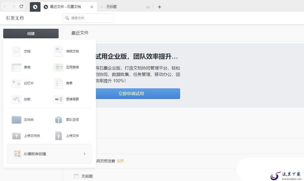Click the 石墨文档 brand title
The image size is (304, 181).
tap(15, 18)
